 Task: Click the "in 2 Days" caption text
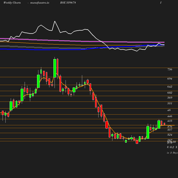coord(172,153)
